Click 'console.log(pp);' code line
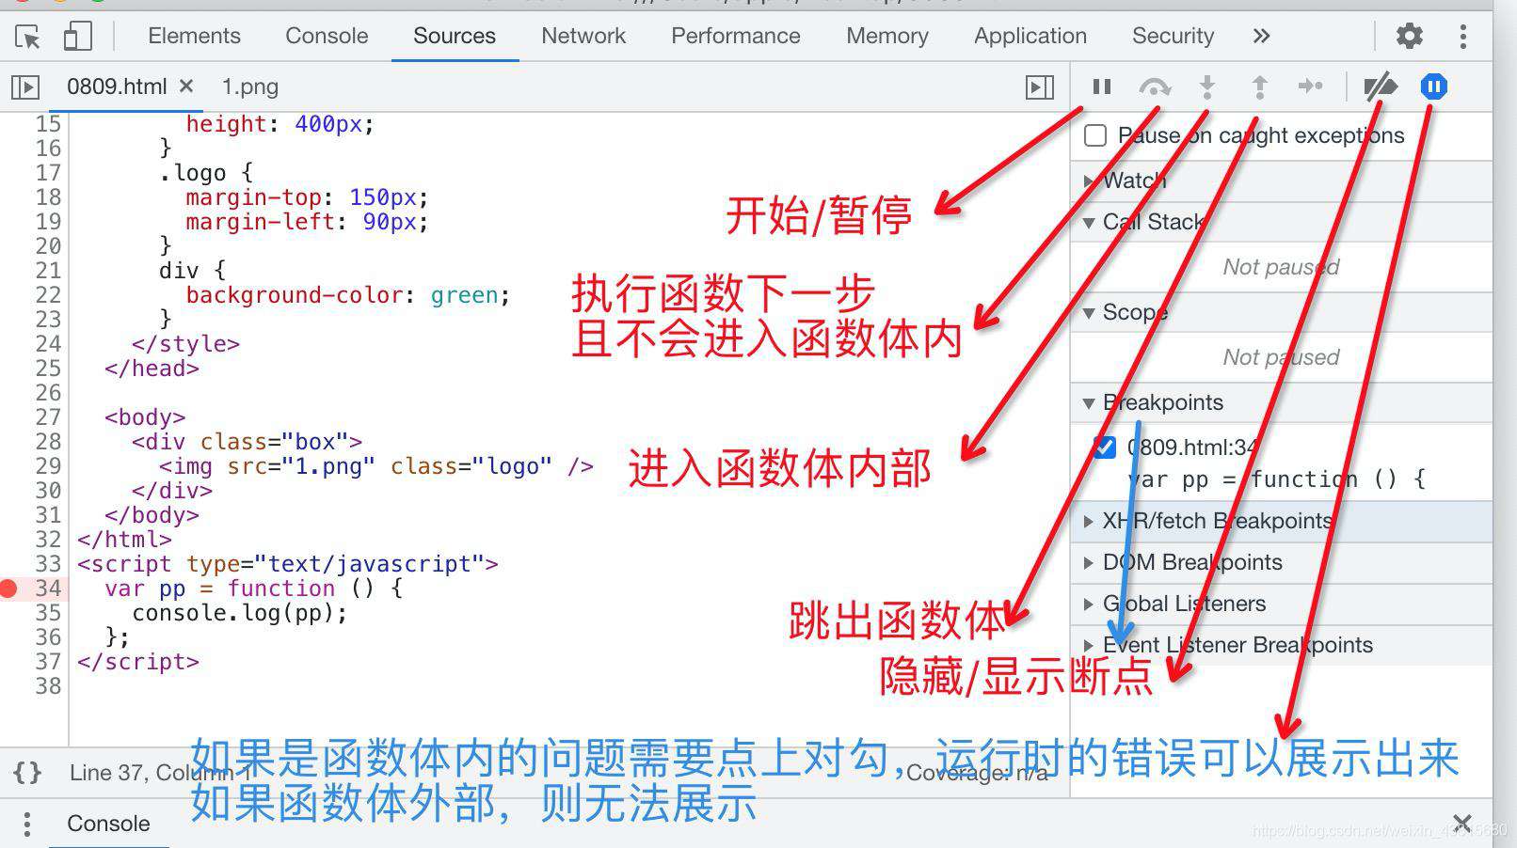This screenshot has height=848, width=1517. coord(239,613)
